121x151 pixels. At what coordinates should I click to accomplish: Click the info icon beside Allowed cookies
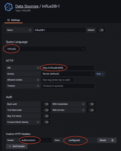[x=38, y=80]
